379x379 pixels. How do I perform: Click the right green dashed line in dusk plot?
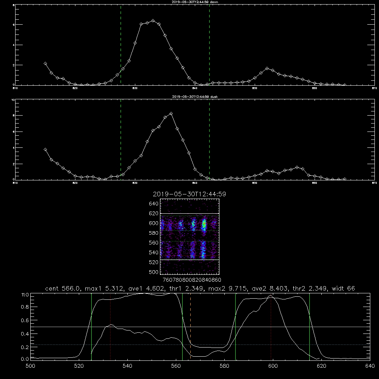pyautogui.click(x=209, y=139)
